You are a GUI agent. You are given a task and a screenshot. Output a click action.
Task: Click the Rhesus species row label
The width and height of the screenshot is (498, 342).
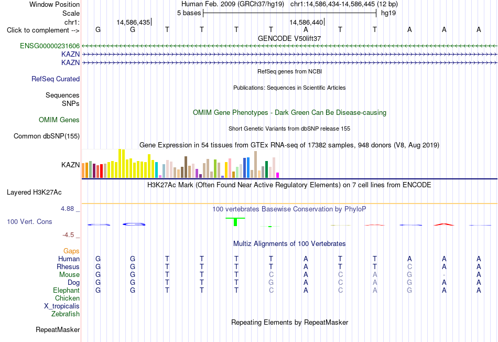[68, 266]
